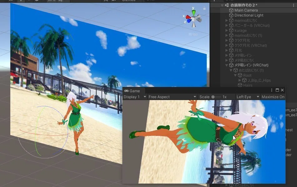Maximize the Game window with its square icon
Image resolution: width=297 pixels, height=187 pixels.
click(x=277, y=90)
